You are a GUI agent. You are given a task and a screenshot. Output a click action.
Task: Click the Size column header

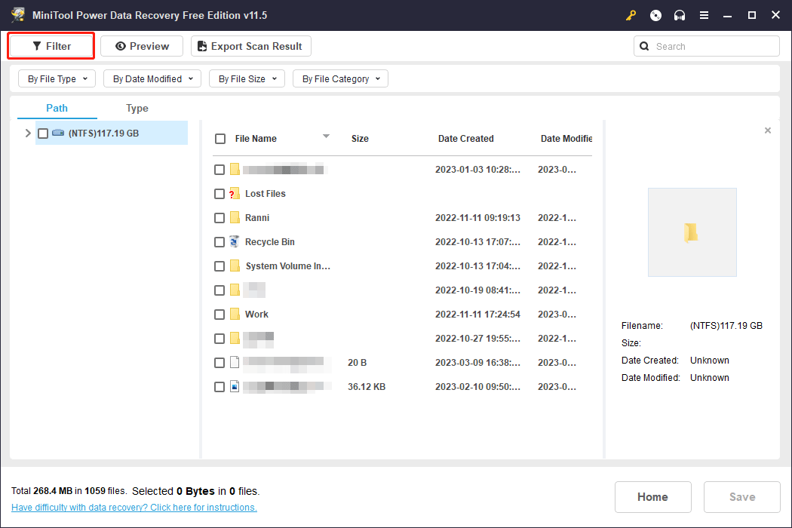click(360, 139)
